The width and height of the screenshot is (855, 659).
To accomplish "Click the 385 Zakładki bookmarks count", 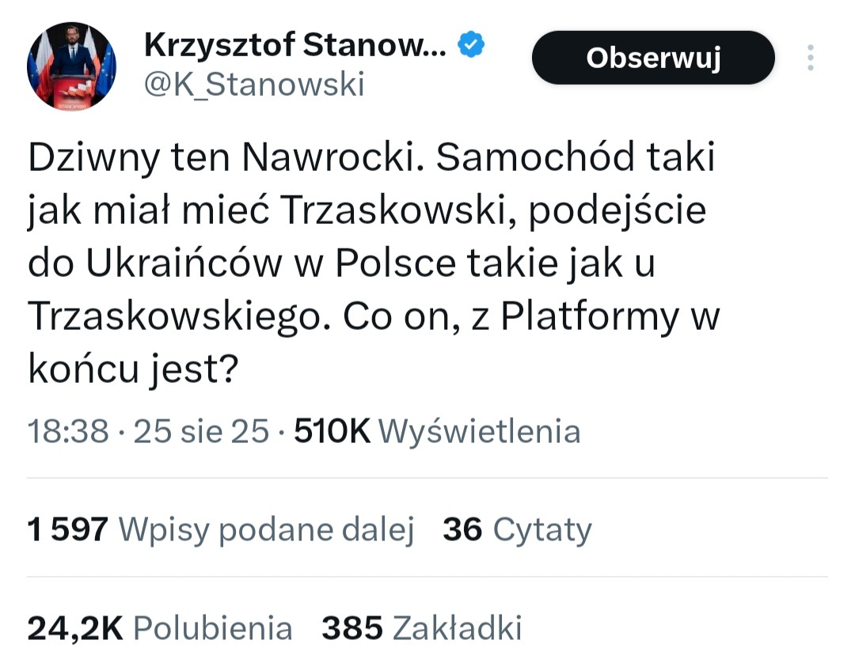I will click(421, 628).
